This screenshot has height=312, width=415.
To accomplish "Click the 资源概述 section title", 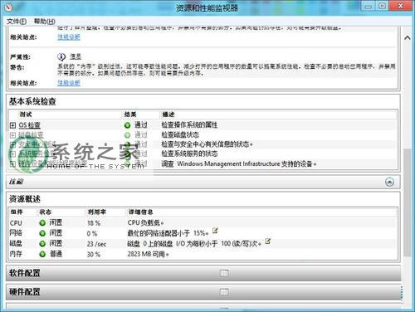I will [x=25, y=199].
